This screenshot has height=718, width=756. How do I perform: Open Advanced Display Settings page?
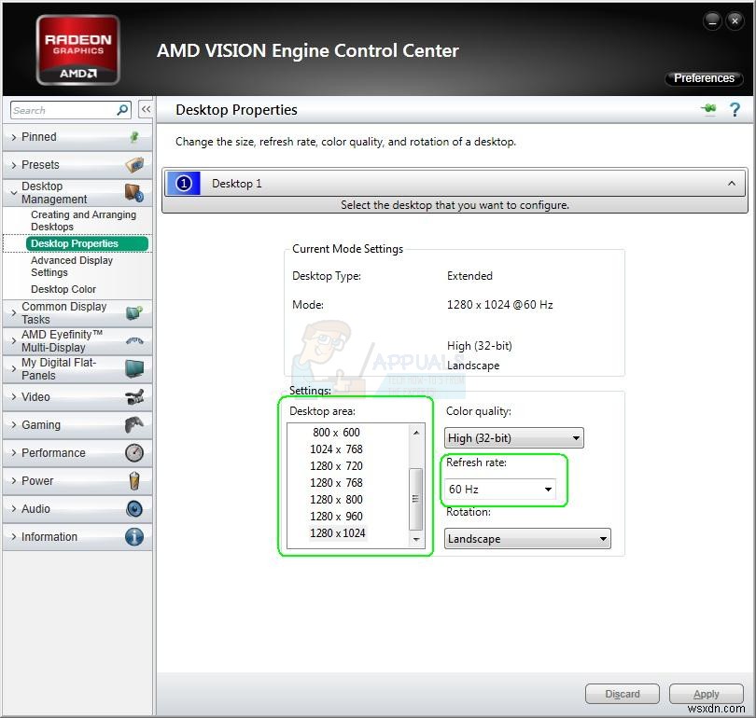tap(72, 267)
